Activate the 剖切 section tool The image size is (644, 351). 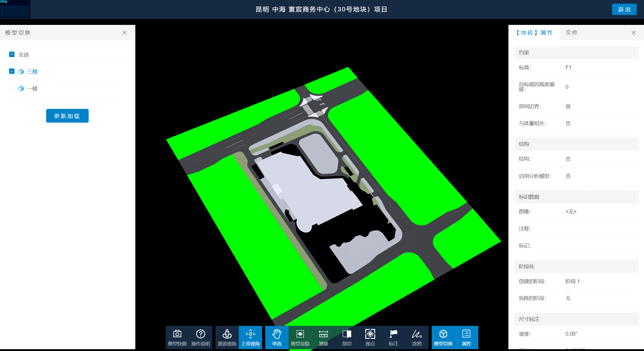(347, 338)
